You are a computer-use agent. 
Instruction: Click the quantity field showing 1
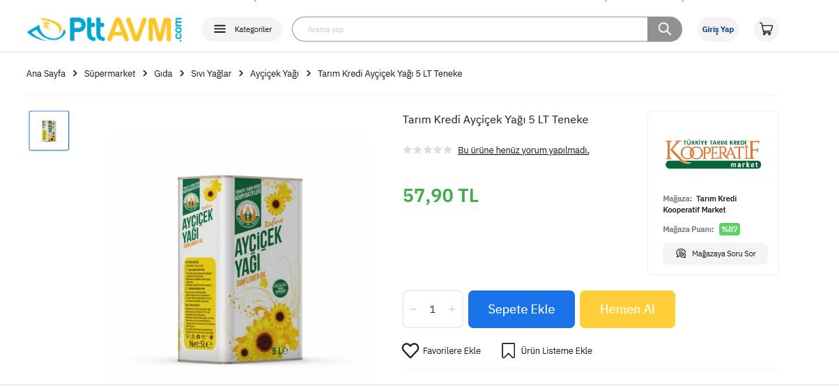pos(432,309)
